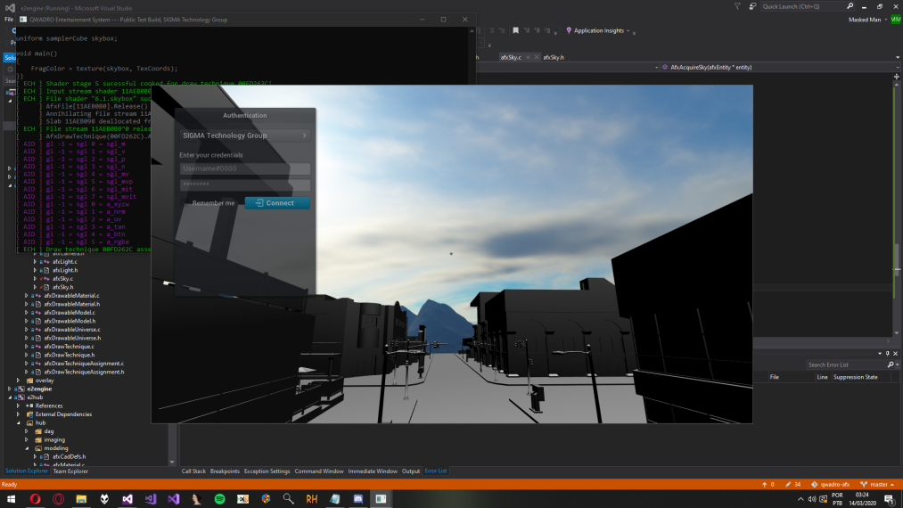Open the Command Window tab
Screen dimensions: 903x508
tap(319, 471)
